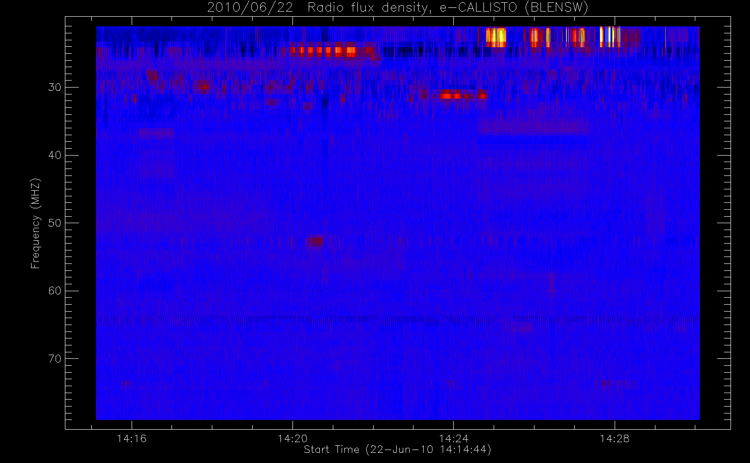Screen dimensions: 750x463
Task: Click the '14:16' time tick label
Action: click(131, 438)
